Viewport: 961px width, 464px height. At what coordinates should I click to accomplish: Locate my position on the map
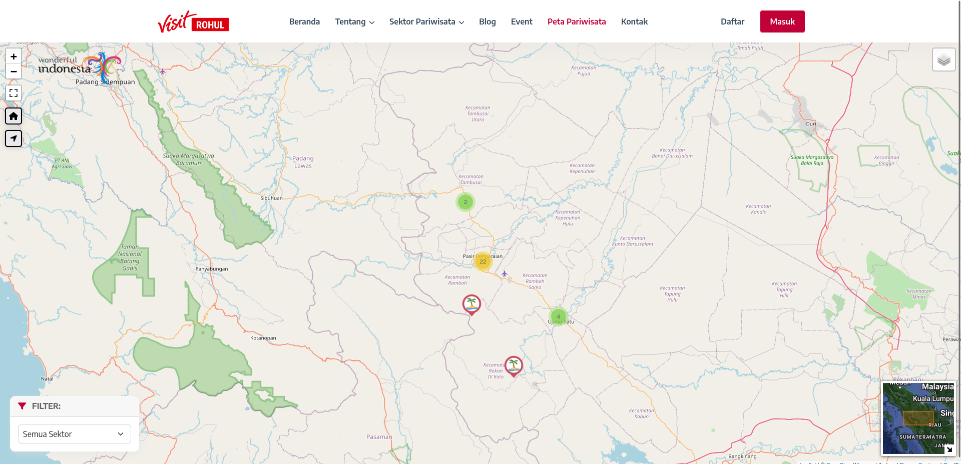point(14,138)
